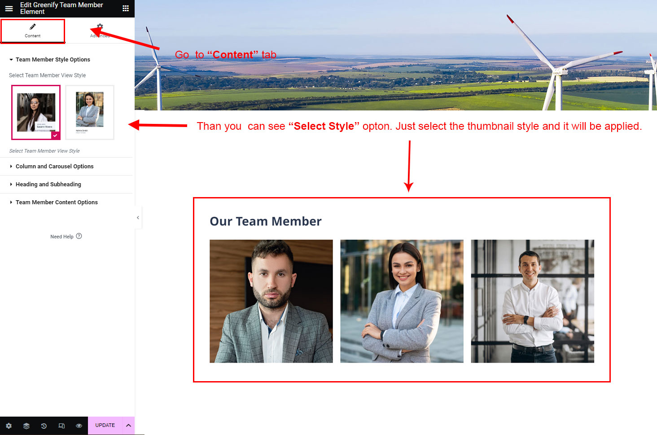Switch to the Content tab
The image size is (657, 435).
33,31
